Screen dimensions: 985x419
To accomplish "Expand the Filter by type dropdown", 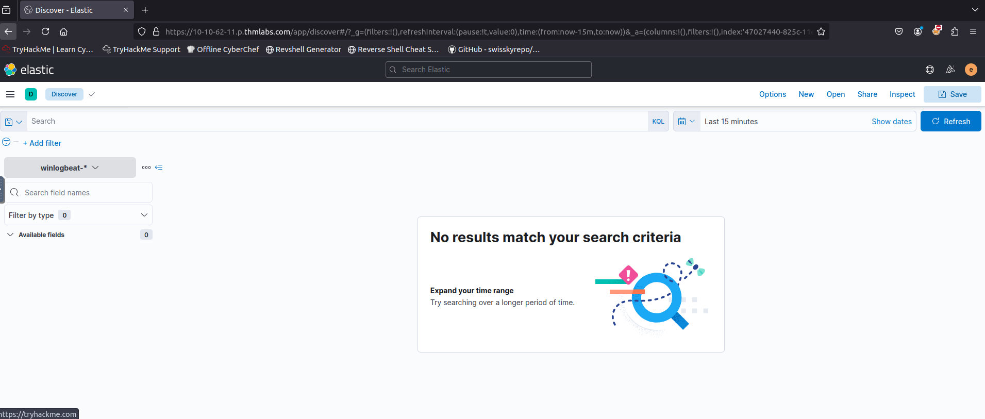I will point(78,215).
